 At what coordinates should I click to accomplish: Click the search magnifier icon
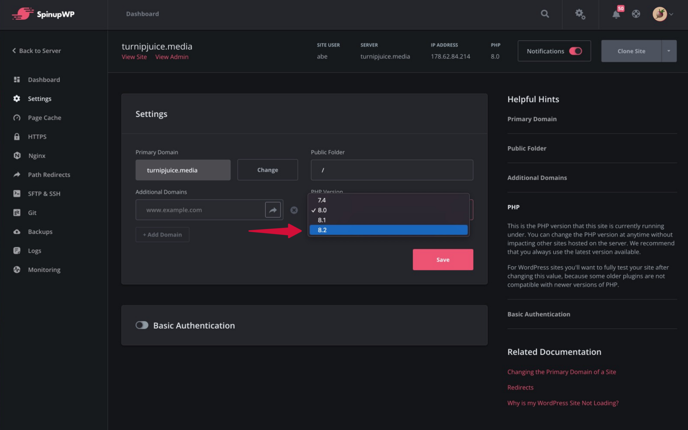pyautogui.click(x=545, y=14)
